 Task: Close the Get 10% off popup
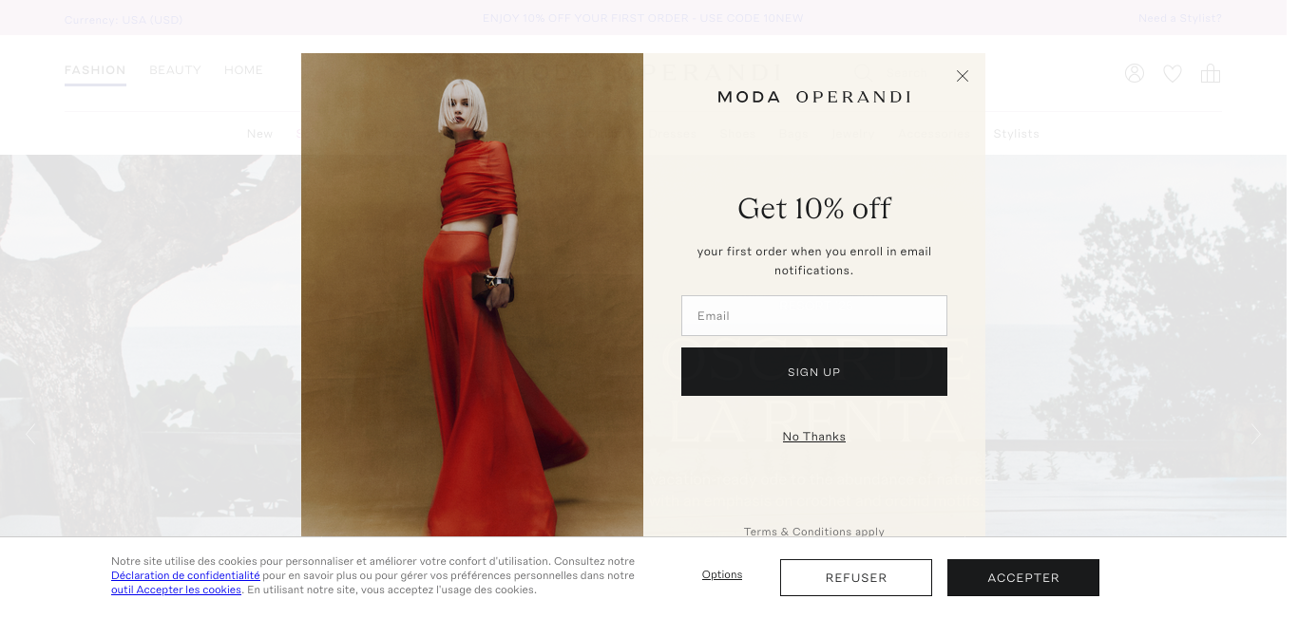point(963,76)
